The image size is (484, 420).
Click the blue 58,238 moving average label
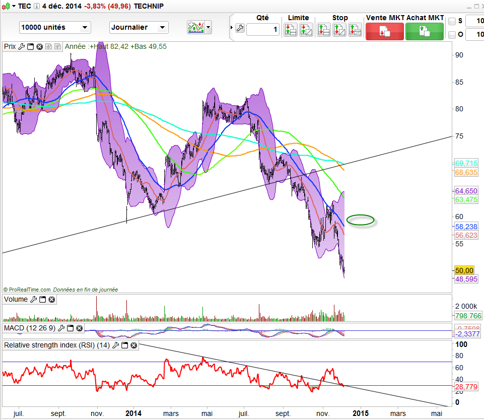tap(466, 227)
